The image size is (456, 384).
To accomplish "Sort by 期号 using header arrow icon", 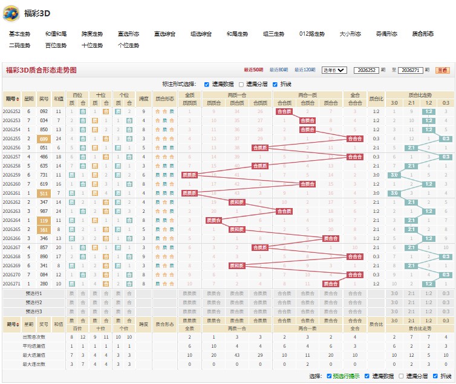I will [18, 99].
